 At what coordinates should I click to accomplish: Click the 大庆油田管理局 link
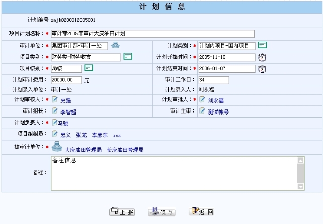coord(83,150)
